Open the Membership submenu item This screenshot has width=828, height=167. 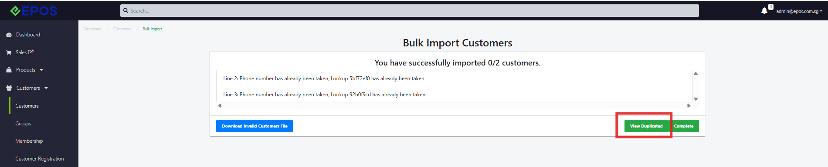[x=29, y=141]
